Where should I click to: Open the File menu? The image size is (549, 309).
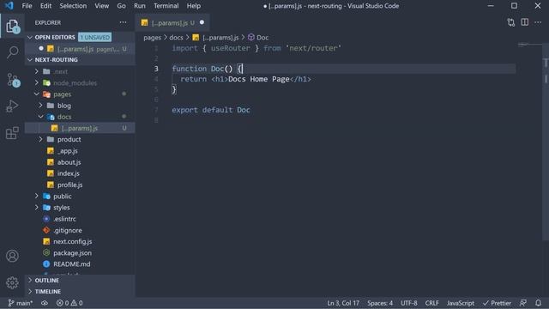27,6
